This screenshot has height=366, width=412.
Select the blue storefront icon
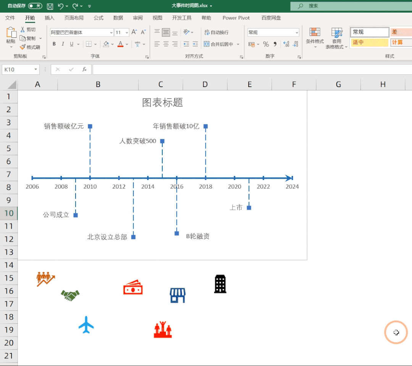pyautogui.click(x=178, y=295)
